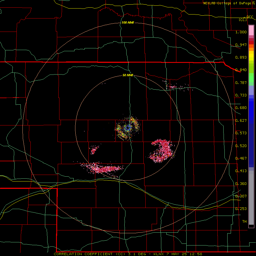Image resolution: width=256 pixels, height=256 pixels.
Task: Pick the bright green band of color bar
Action: (x=251, y=78)
